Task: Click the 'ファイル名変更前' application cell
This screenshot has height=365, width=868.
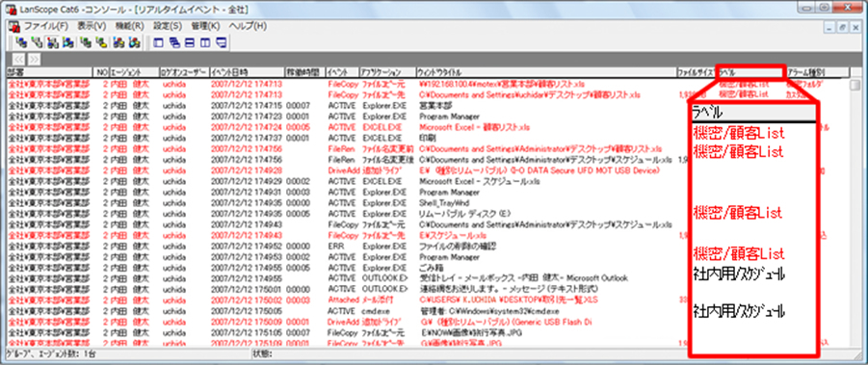Action: click(388, 148)
